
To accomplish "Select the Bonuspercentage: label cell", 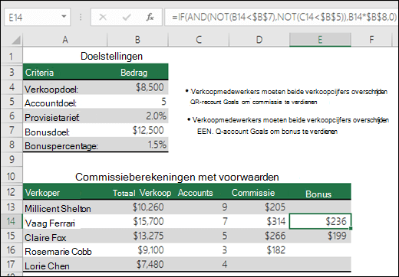I will click(x=65, y=145).
